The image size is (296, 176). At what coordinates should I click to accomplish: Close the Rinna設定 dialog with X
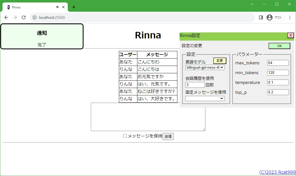[x=291, y=35]
